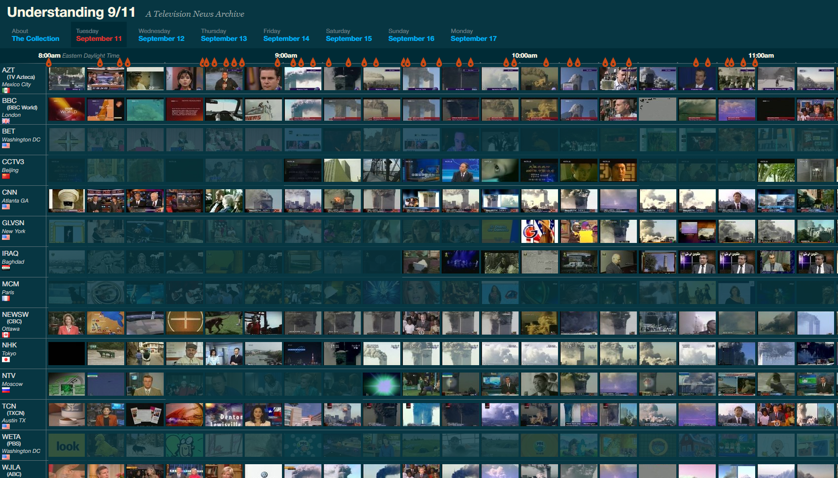Click the 9:00am time label
The height and width of the screenshot is (478, 838).
click(286, 56)
